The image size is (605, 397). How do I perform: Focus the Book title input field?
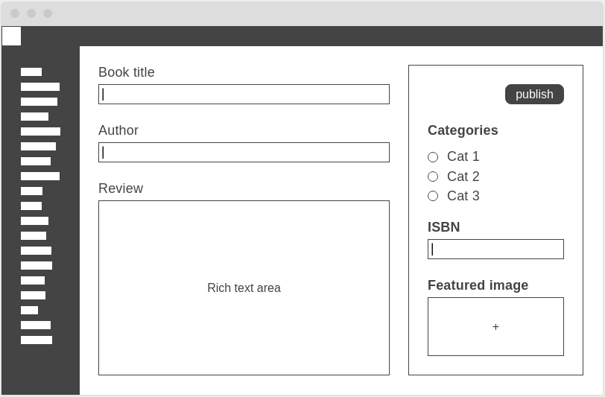point(244,94)
